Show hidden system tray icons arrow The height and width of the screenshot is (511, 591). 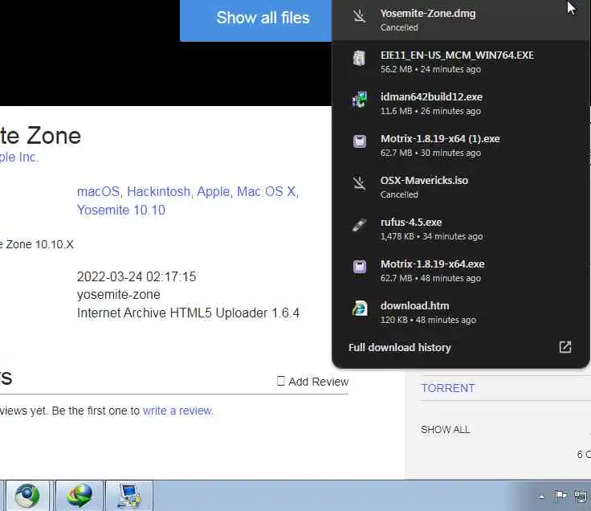point(542,497)
